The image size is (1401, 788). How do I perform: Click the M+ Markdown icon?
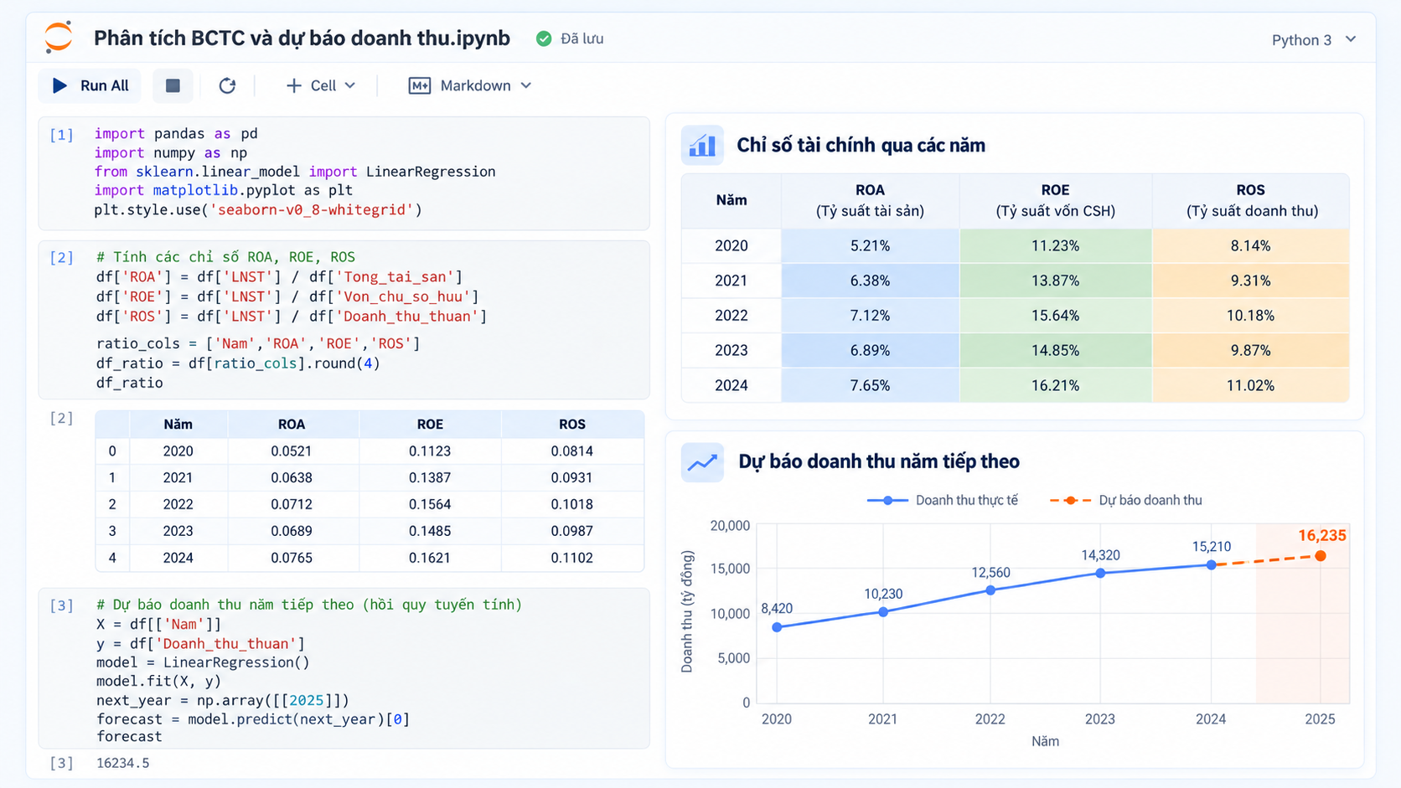pyautogui.click(x=419, y=85)
